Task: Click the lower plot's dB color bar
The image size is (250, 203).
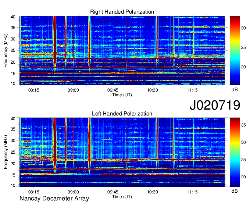Action: pyautogui.click(x=235, y=152)
